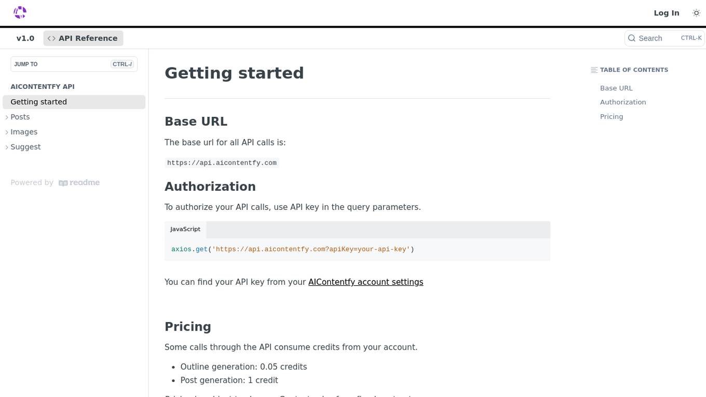This screenshot has width=706, height=397.
Task: Toggle the light/dark theme sun icon
Action: point(697,13)
